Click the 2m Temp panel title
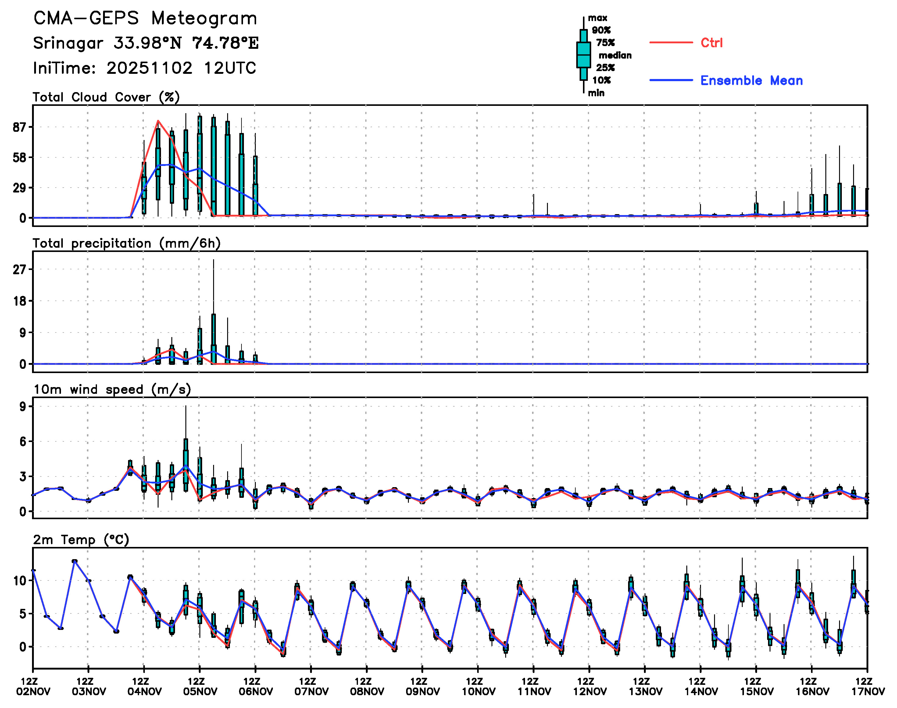 [81, 540]
